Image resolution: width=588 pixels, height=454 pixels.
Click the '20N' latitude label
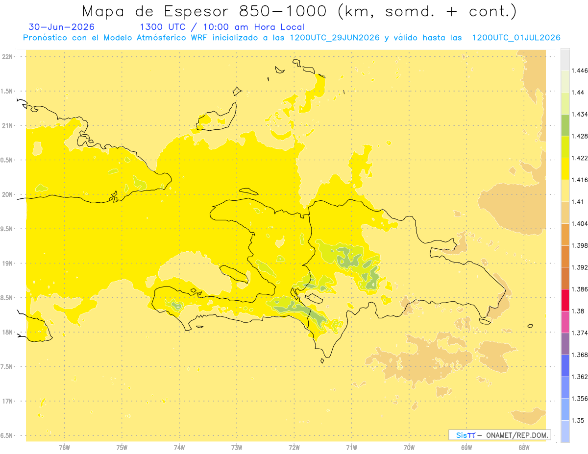8,194
